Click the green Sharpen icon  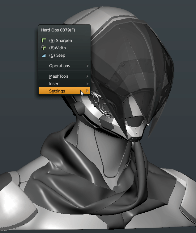44,40
